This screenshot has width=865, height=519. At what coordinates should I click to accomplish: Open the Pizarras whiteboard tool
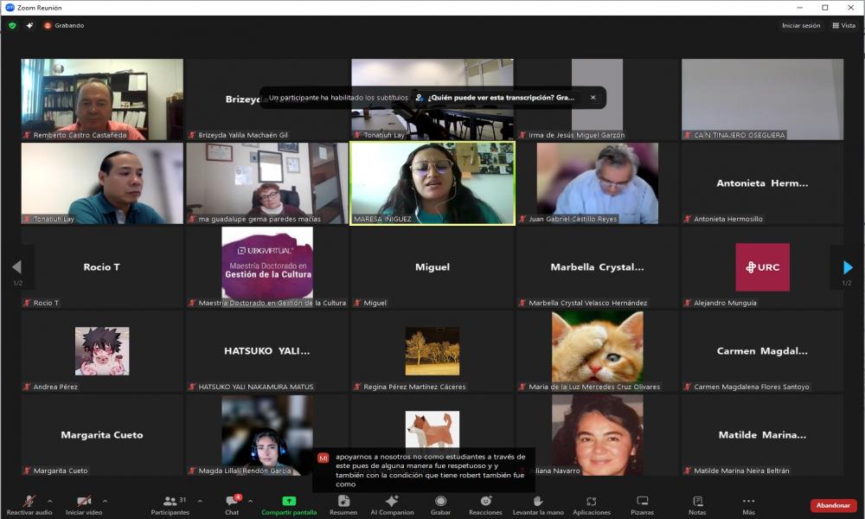[642, 503]
